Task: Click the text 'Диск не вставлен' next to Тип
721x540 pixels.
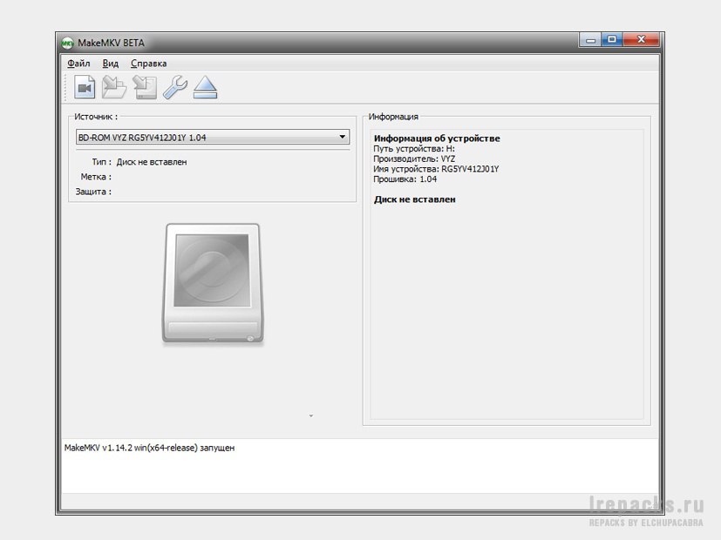Action: 152,162
